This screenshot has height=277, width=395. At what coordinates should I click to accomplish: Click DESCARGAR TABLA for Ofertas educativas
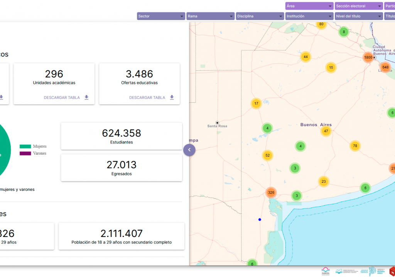pyautogui.click(x=147, y=98)
